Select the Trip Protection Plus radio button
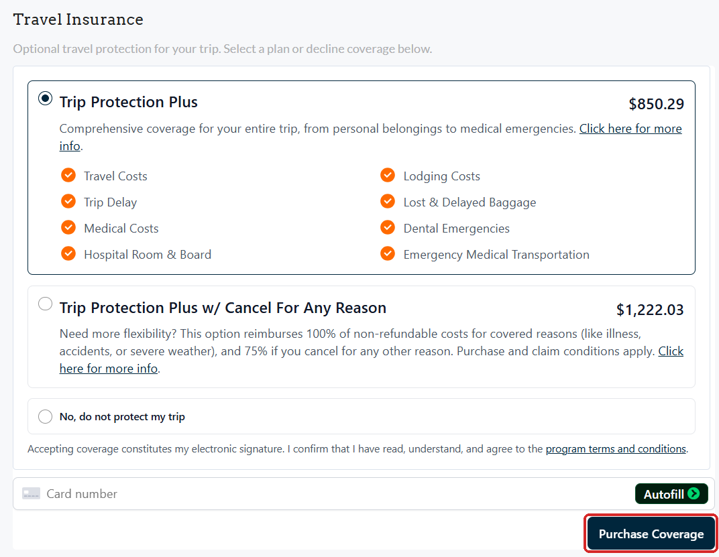Screen dimensions: 719x557 coord(45,98)
